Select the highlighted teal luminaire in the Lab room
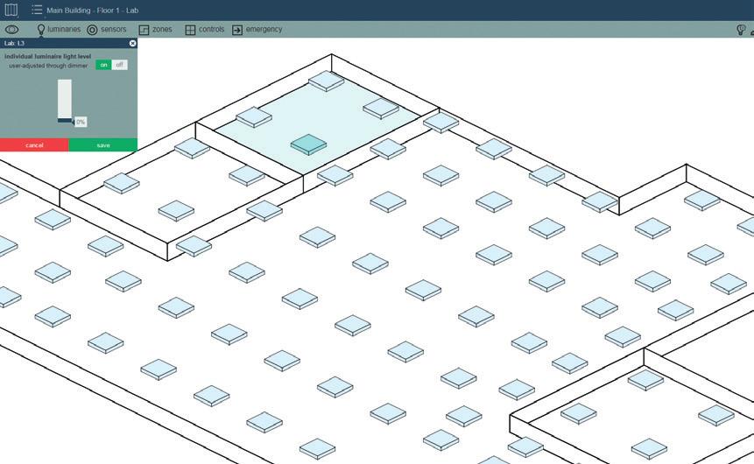 click(308, 144)
